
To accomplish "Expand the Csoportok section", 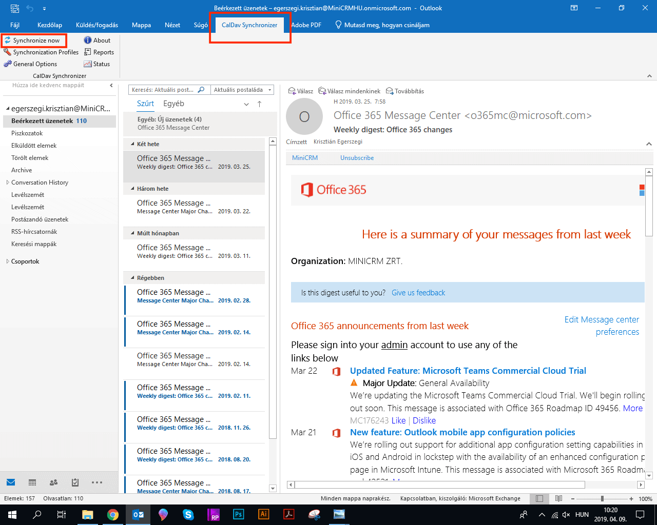I will click(7, 261).
